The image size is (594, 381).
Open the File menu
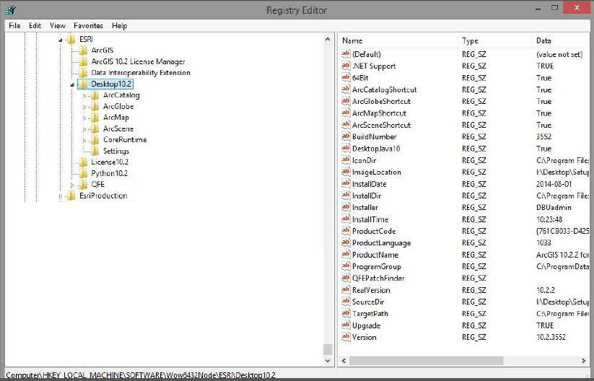point(14,25)
